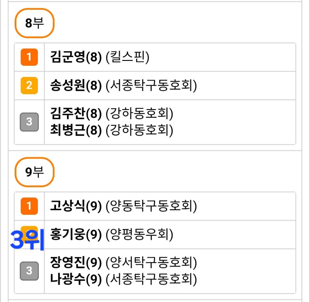Open player 송성원(8) entry
Image resolution: width=310 pixels, height=302 pixels.
(x=76, y=86)
